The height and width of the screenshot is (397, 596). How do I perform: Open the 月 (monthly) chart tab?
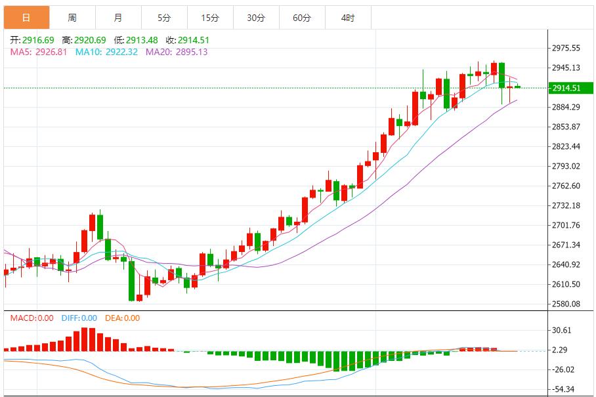[x=117, y=18]
